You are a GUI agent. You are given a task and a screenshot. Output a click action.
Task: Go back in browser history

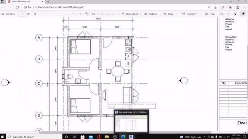[x=3, y=7]
